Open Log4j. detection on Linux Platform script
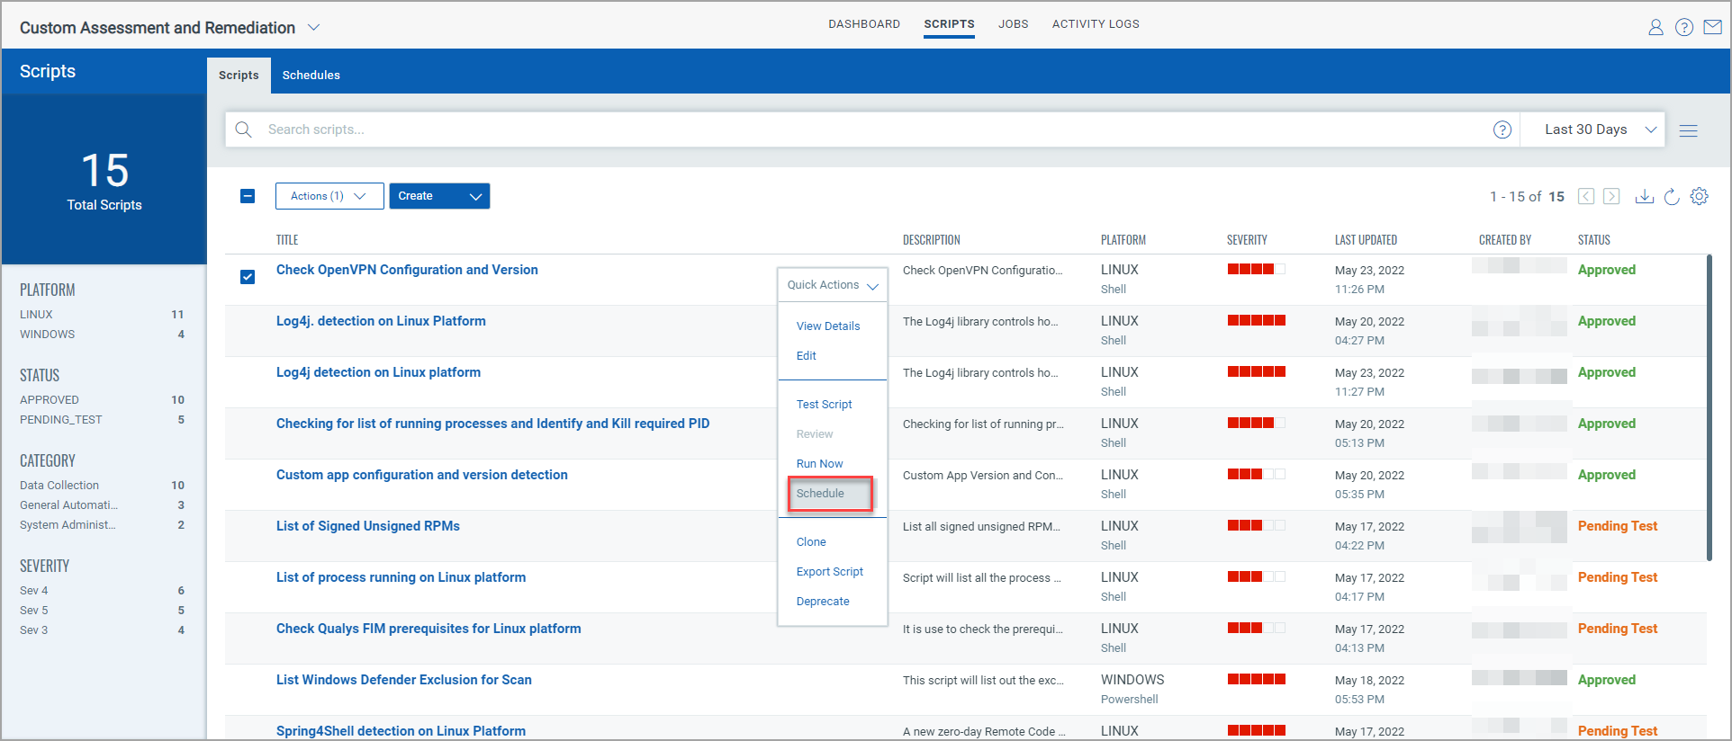The image size is (1732, 741). pyautogui.click(x=381, y=321)
